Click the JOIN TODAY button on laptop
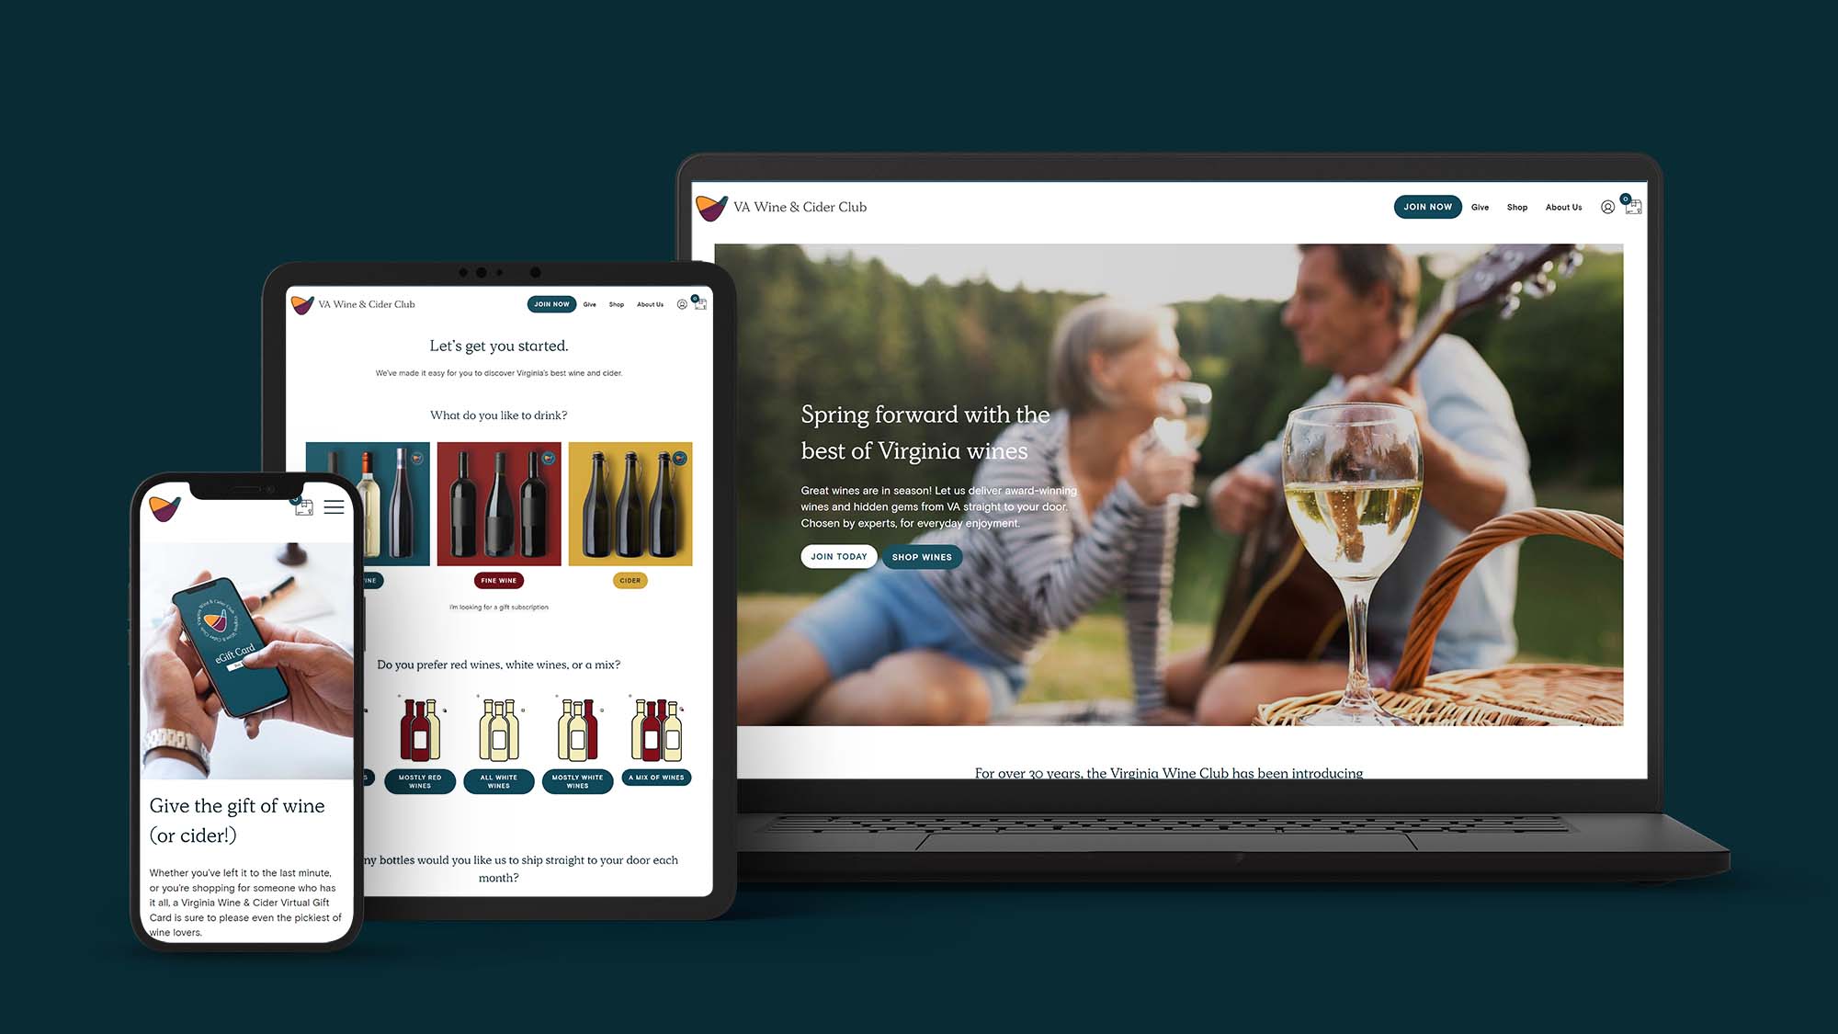This screenshot has height=1034, width=1838. [837, 555]
